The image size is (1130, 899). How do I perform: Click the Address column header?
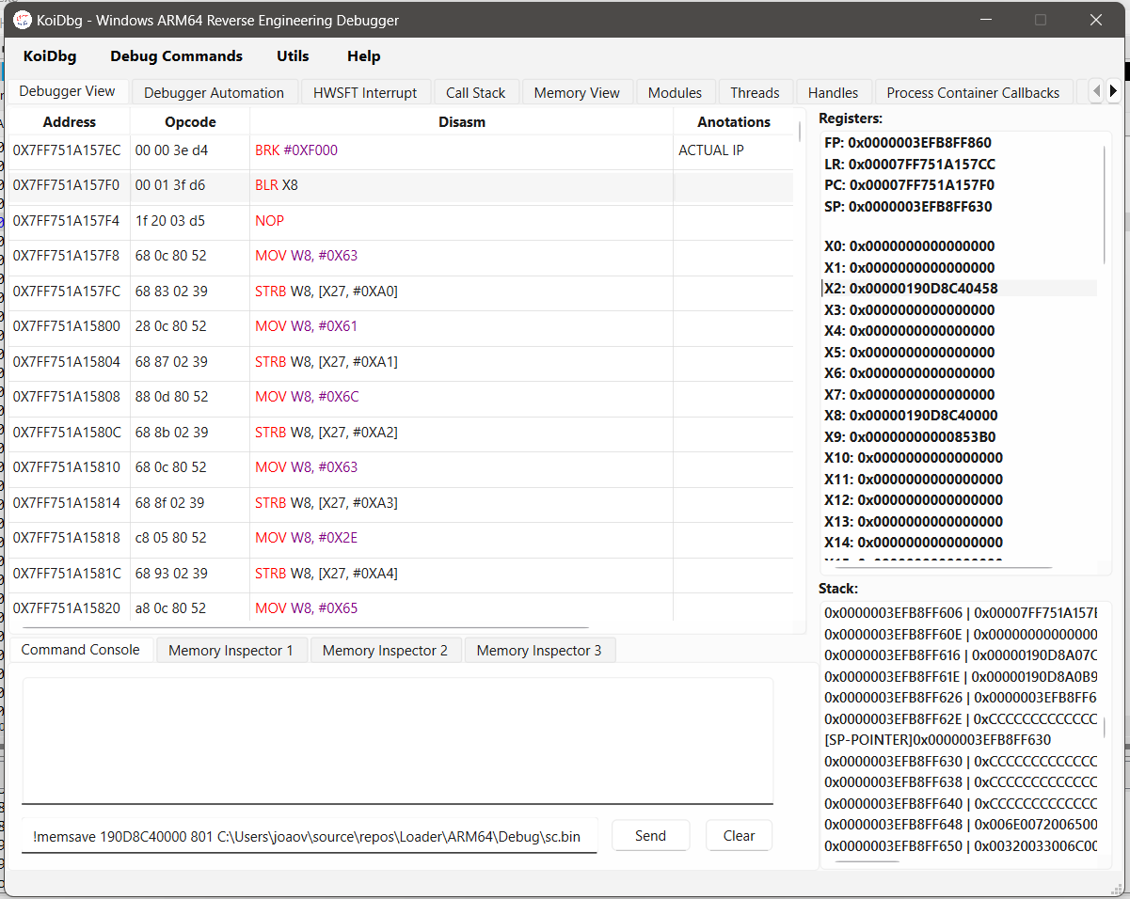tap(70, 122)
